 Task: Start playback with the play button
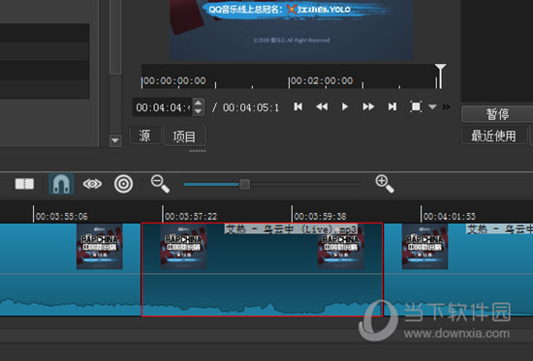click(345, 106)
